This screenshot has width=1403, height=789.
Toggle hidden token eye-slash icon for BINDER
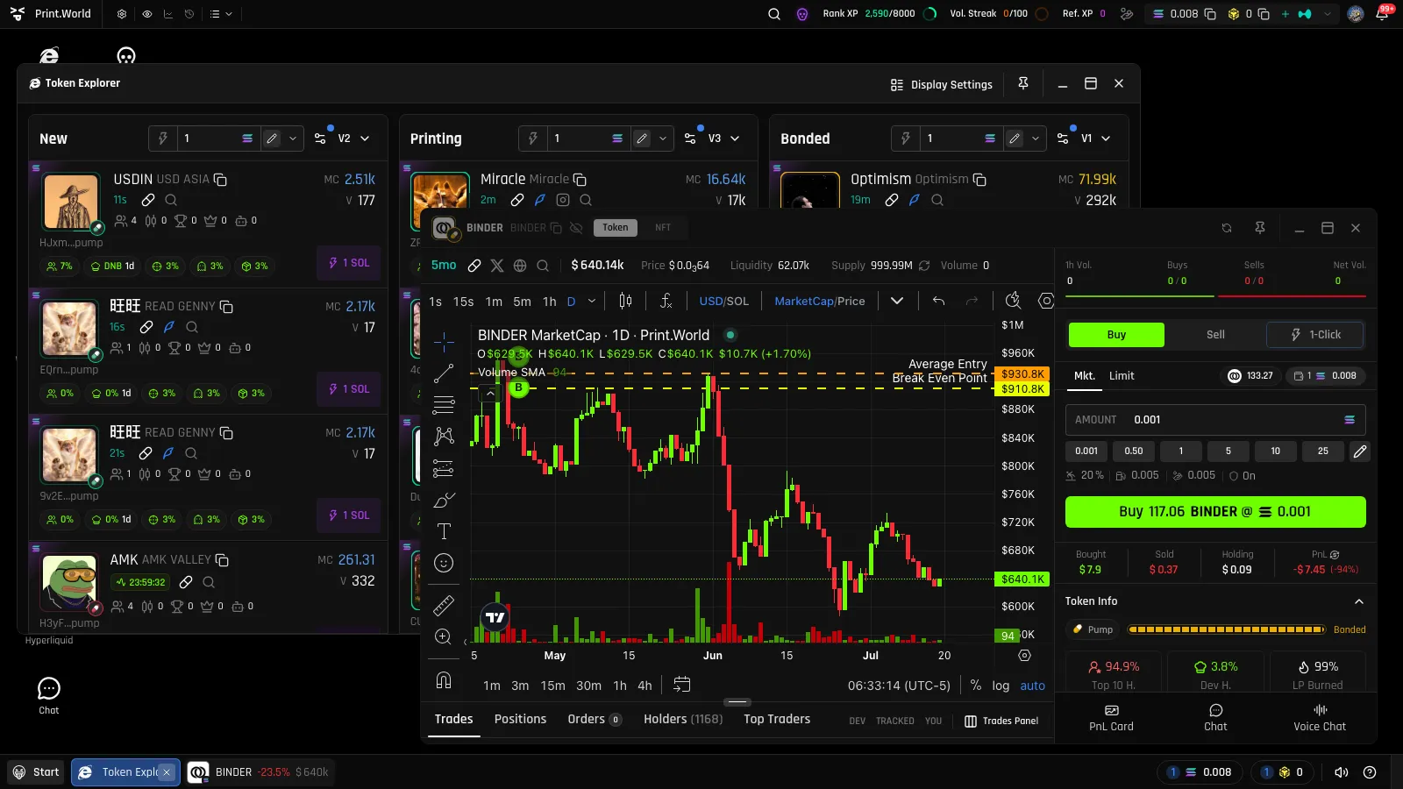[576, 228]
